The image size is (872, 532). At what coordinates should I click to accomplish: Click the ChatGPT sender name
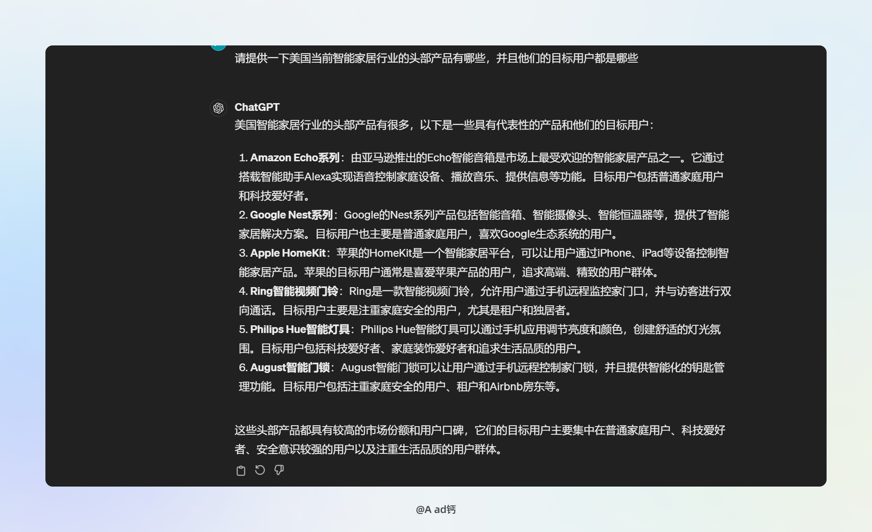(x=257, y=107)
